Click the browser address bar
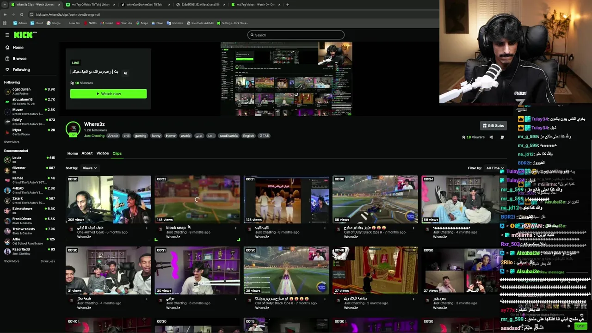 [x=231, y=14]
